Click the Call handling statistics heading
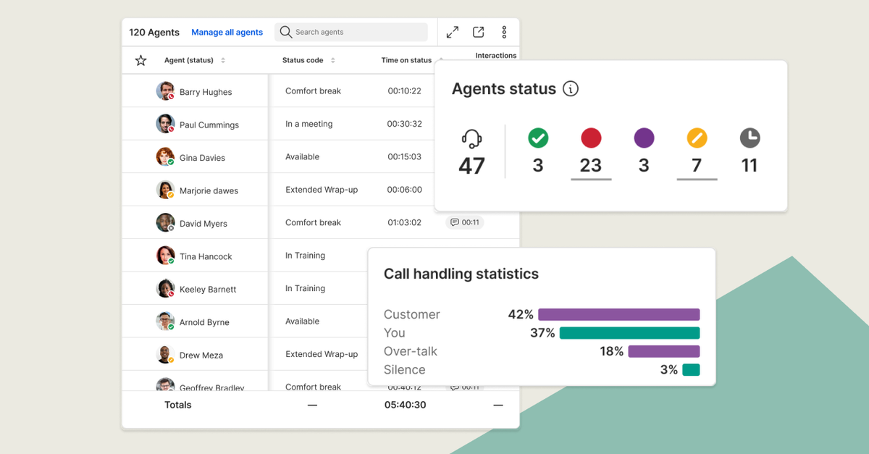Image resolution: width=869 pixels, height=454 pixels. [x=461, y=274]
